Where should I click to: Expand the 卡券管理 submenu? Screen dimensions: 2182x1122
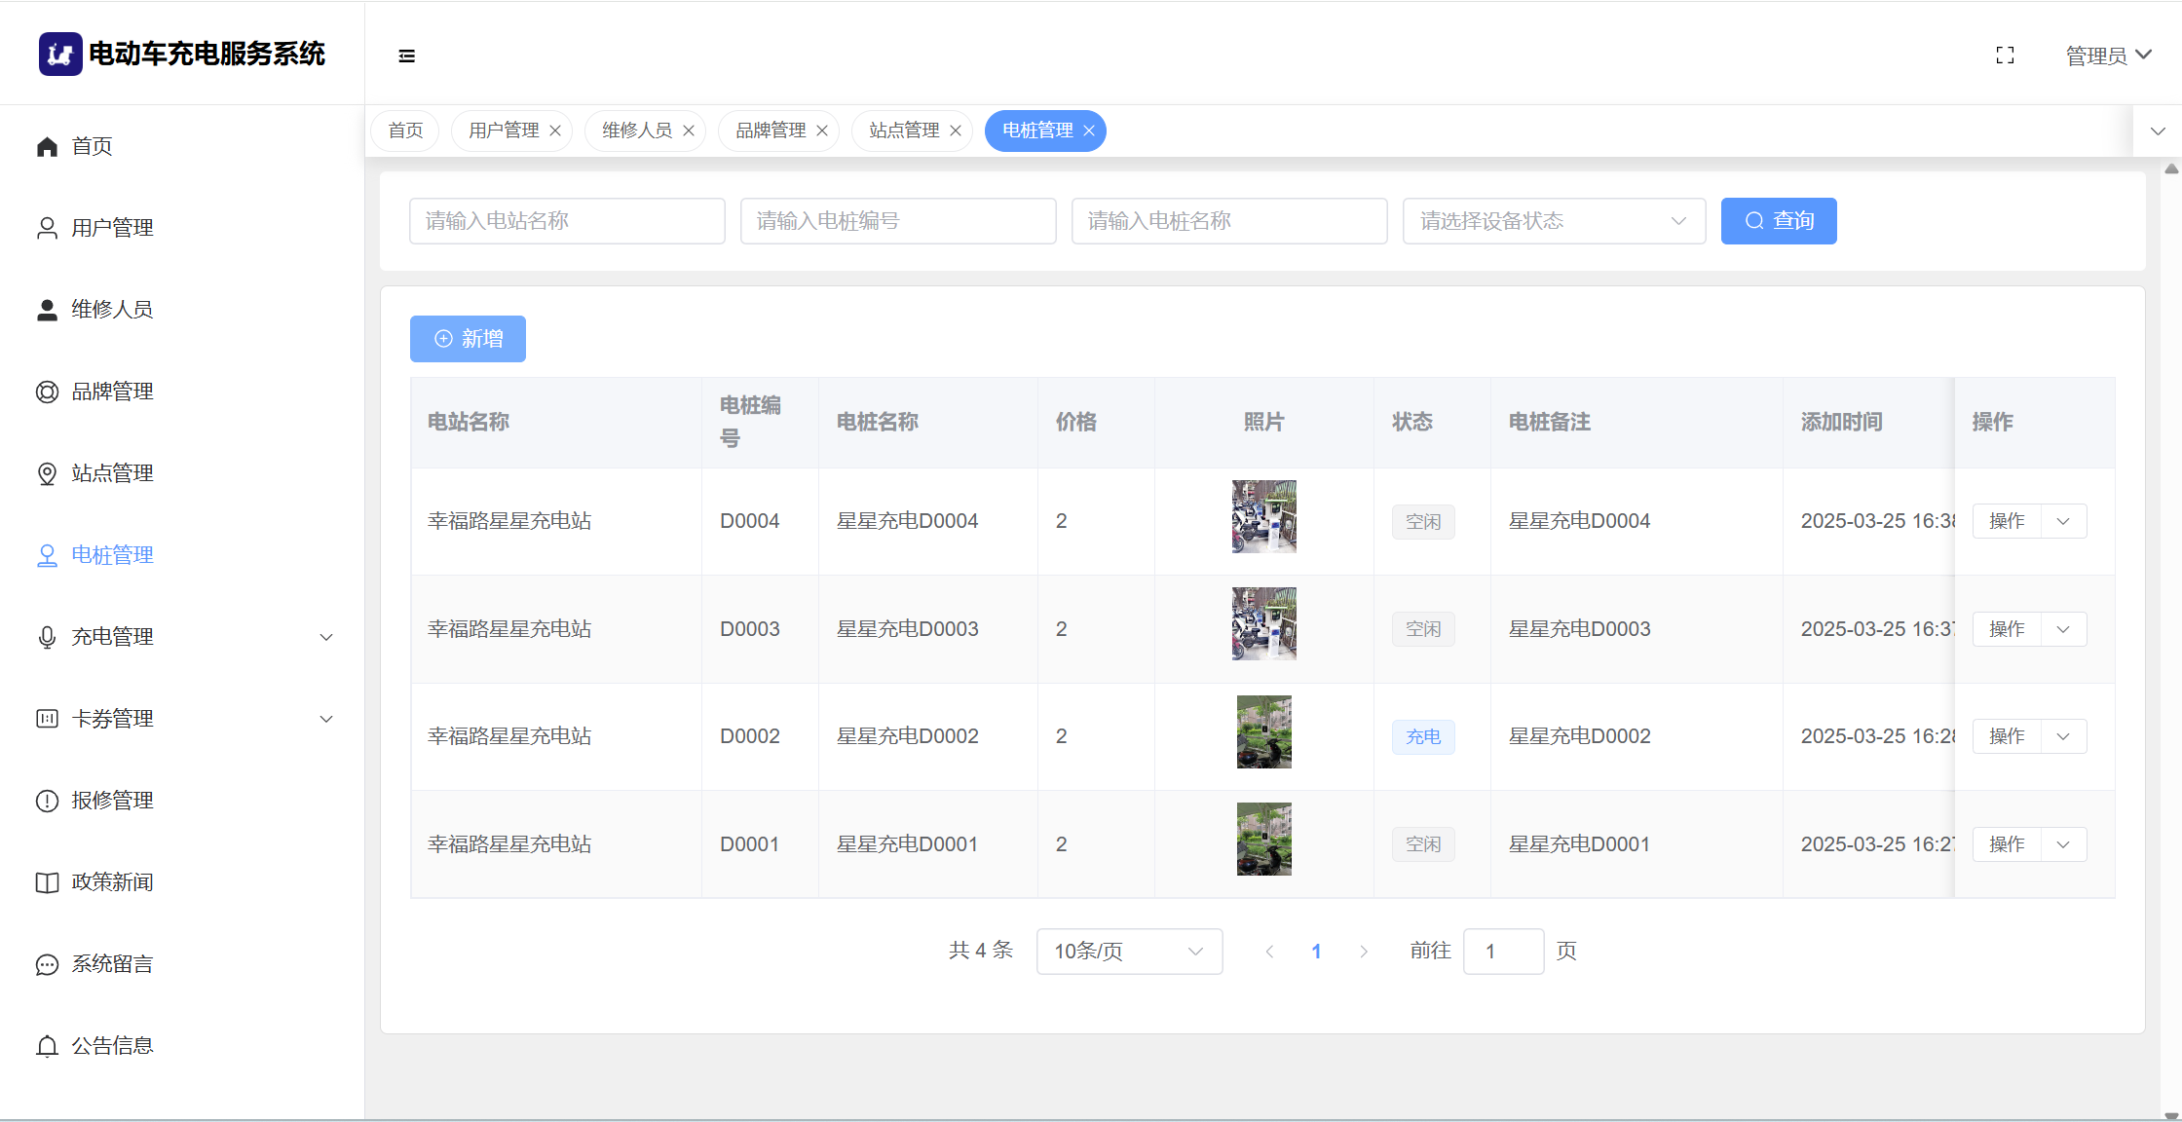(x=185, y=719)
